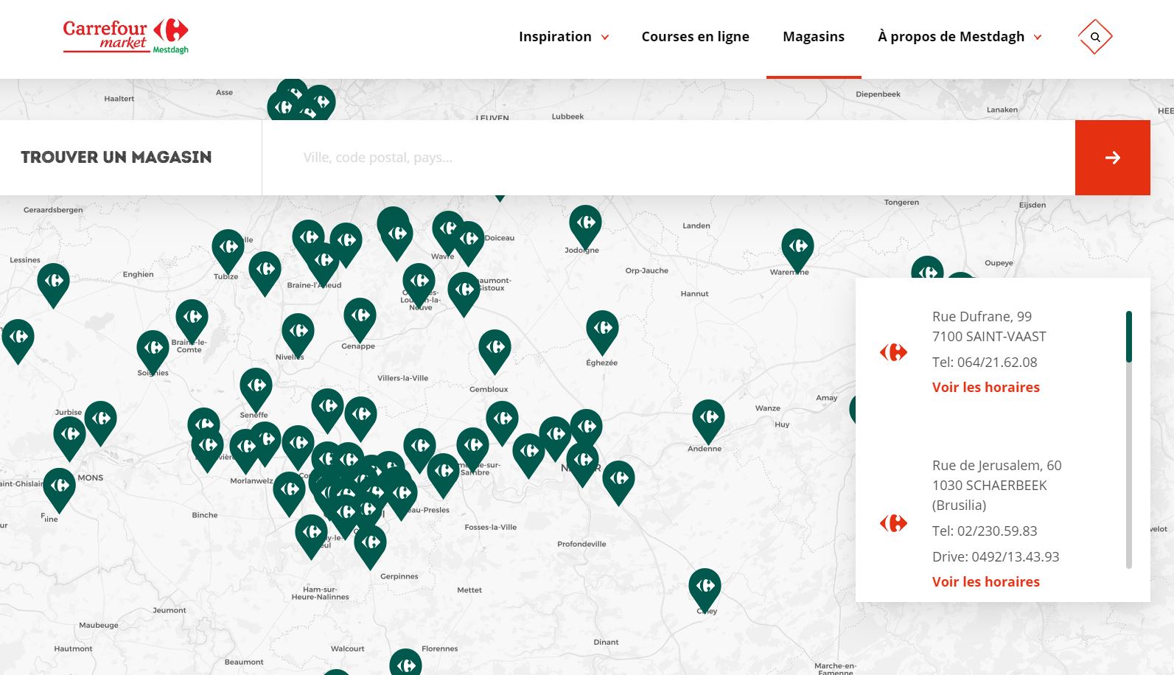Open the search magnifier icon in header
1174x675 pixels.
[1095, 37]
